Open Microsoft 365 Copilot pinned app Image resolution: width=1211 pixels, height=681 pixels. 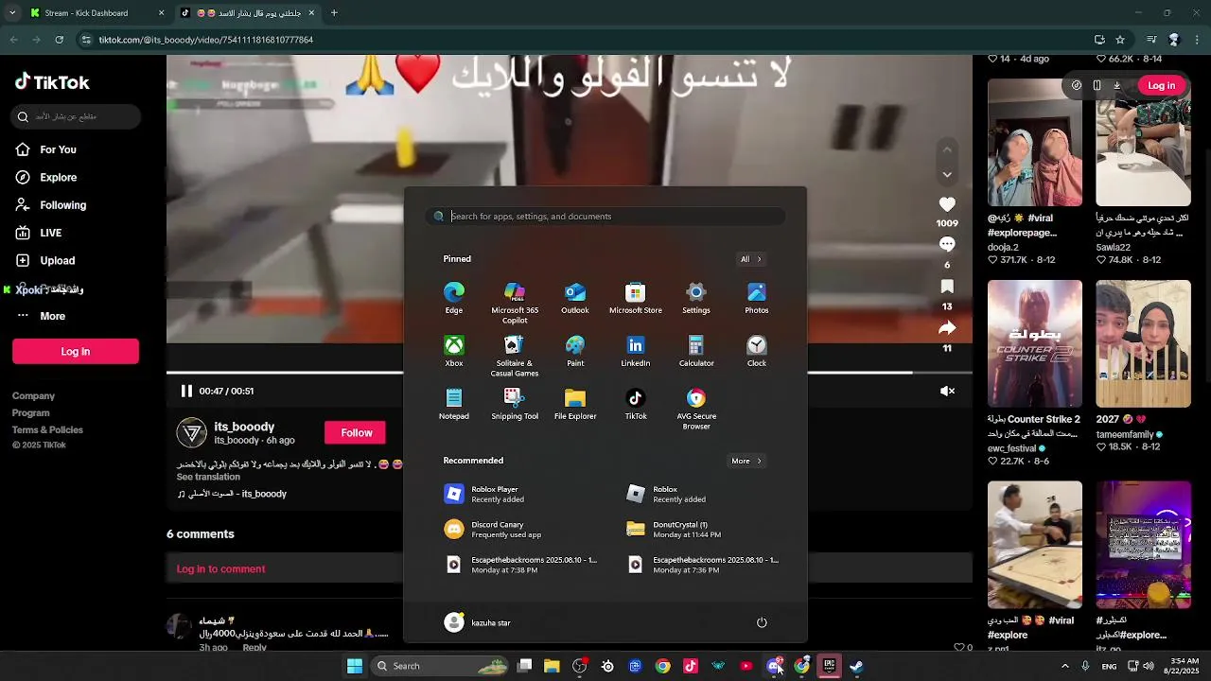coord(515,303)
